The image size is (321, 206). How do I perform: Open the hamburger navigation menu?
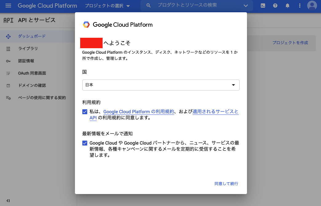coord(8,6)
